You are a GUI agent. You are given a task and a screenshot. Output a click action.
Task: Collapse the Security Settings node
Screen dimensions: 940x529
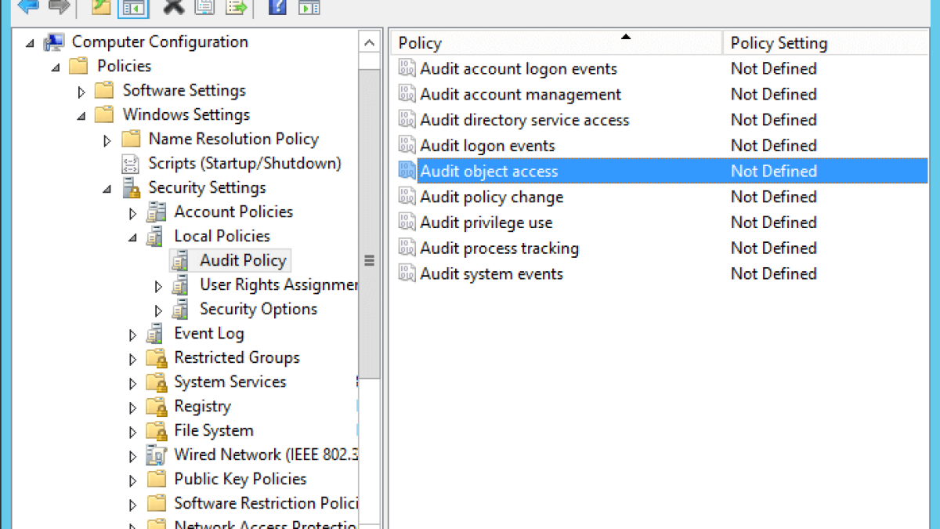click(x=107, y=190)
